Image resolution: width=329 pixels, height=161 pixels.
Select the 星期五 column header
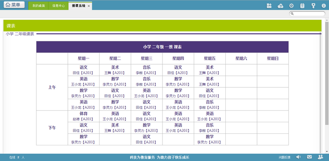[x=210, y=58]
